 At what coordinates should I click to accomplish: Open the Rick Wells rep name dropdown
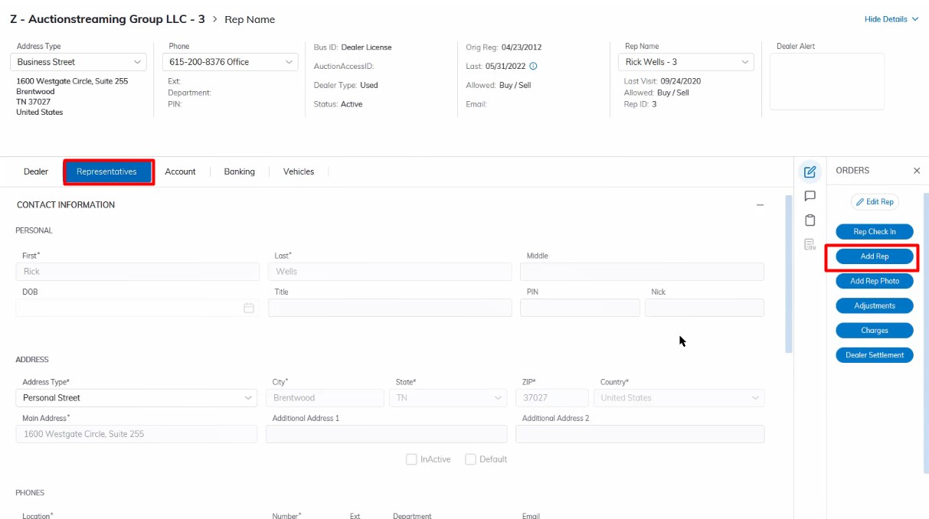(x=685, y=62)
